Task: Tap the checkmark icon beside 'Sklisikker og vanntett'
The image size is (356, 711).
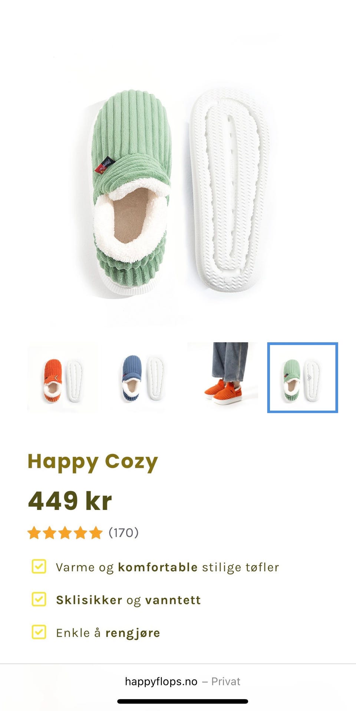Action: [x=39, y=599]
